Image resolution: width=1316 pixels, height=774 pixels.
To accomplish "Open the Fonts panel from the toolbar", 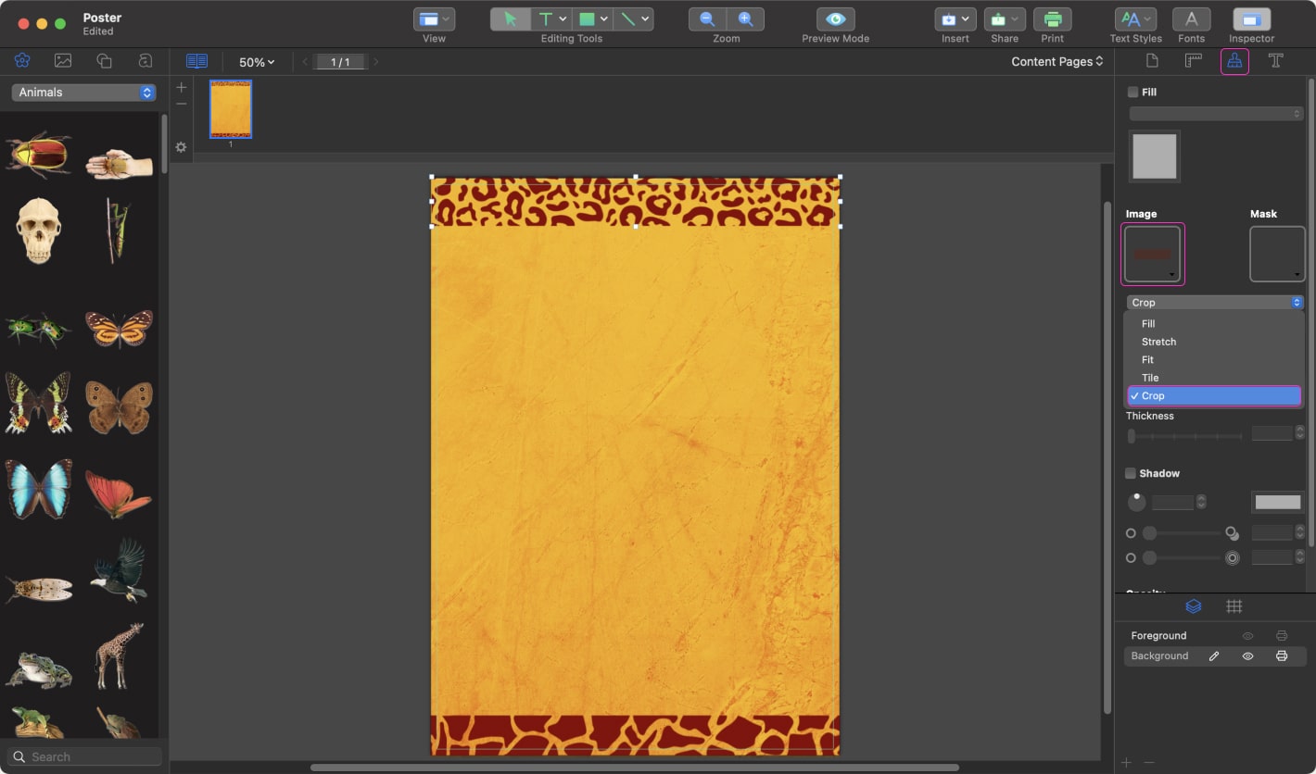I will [x=1192, y=19].
